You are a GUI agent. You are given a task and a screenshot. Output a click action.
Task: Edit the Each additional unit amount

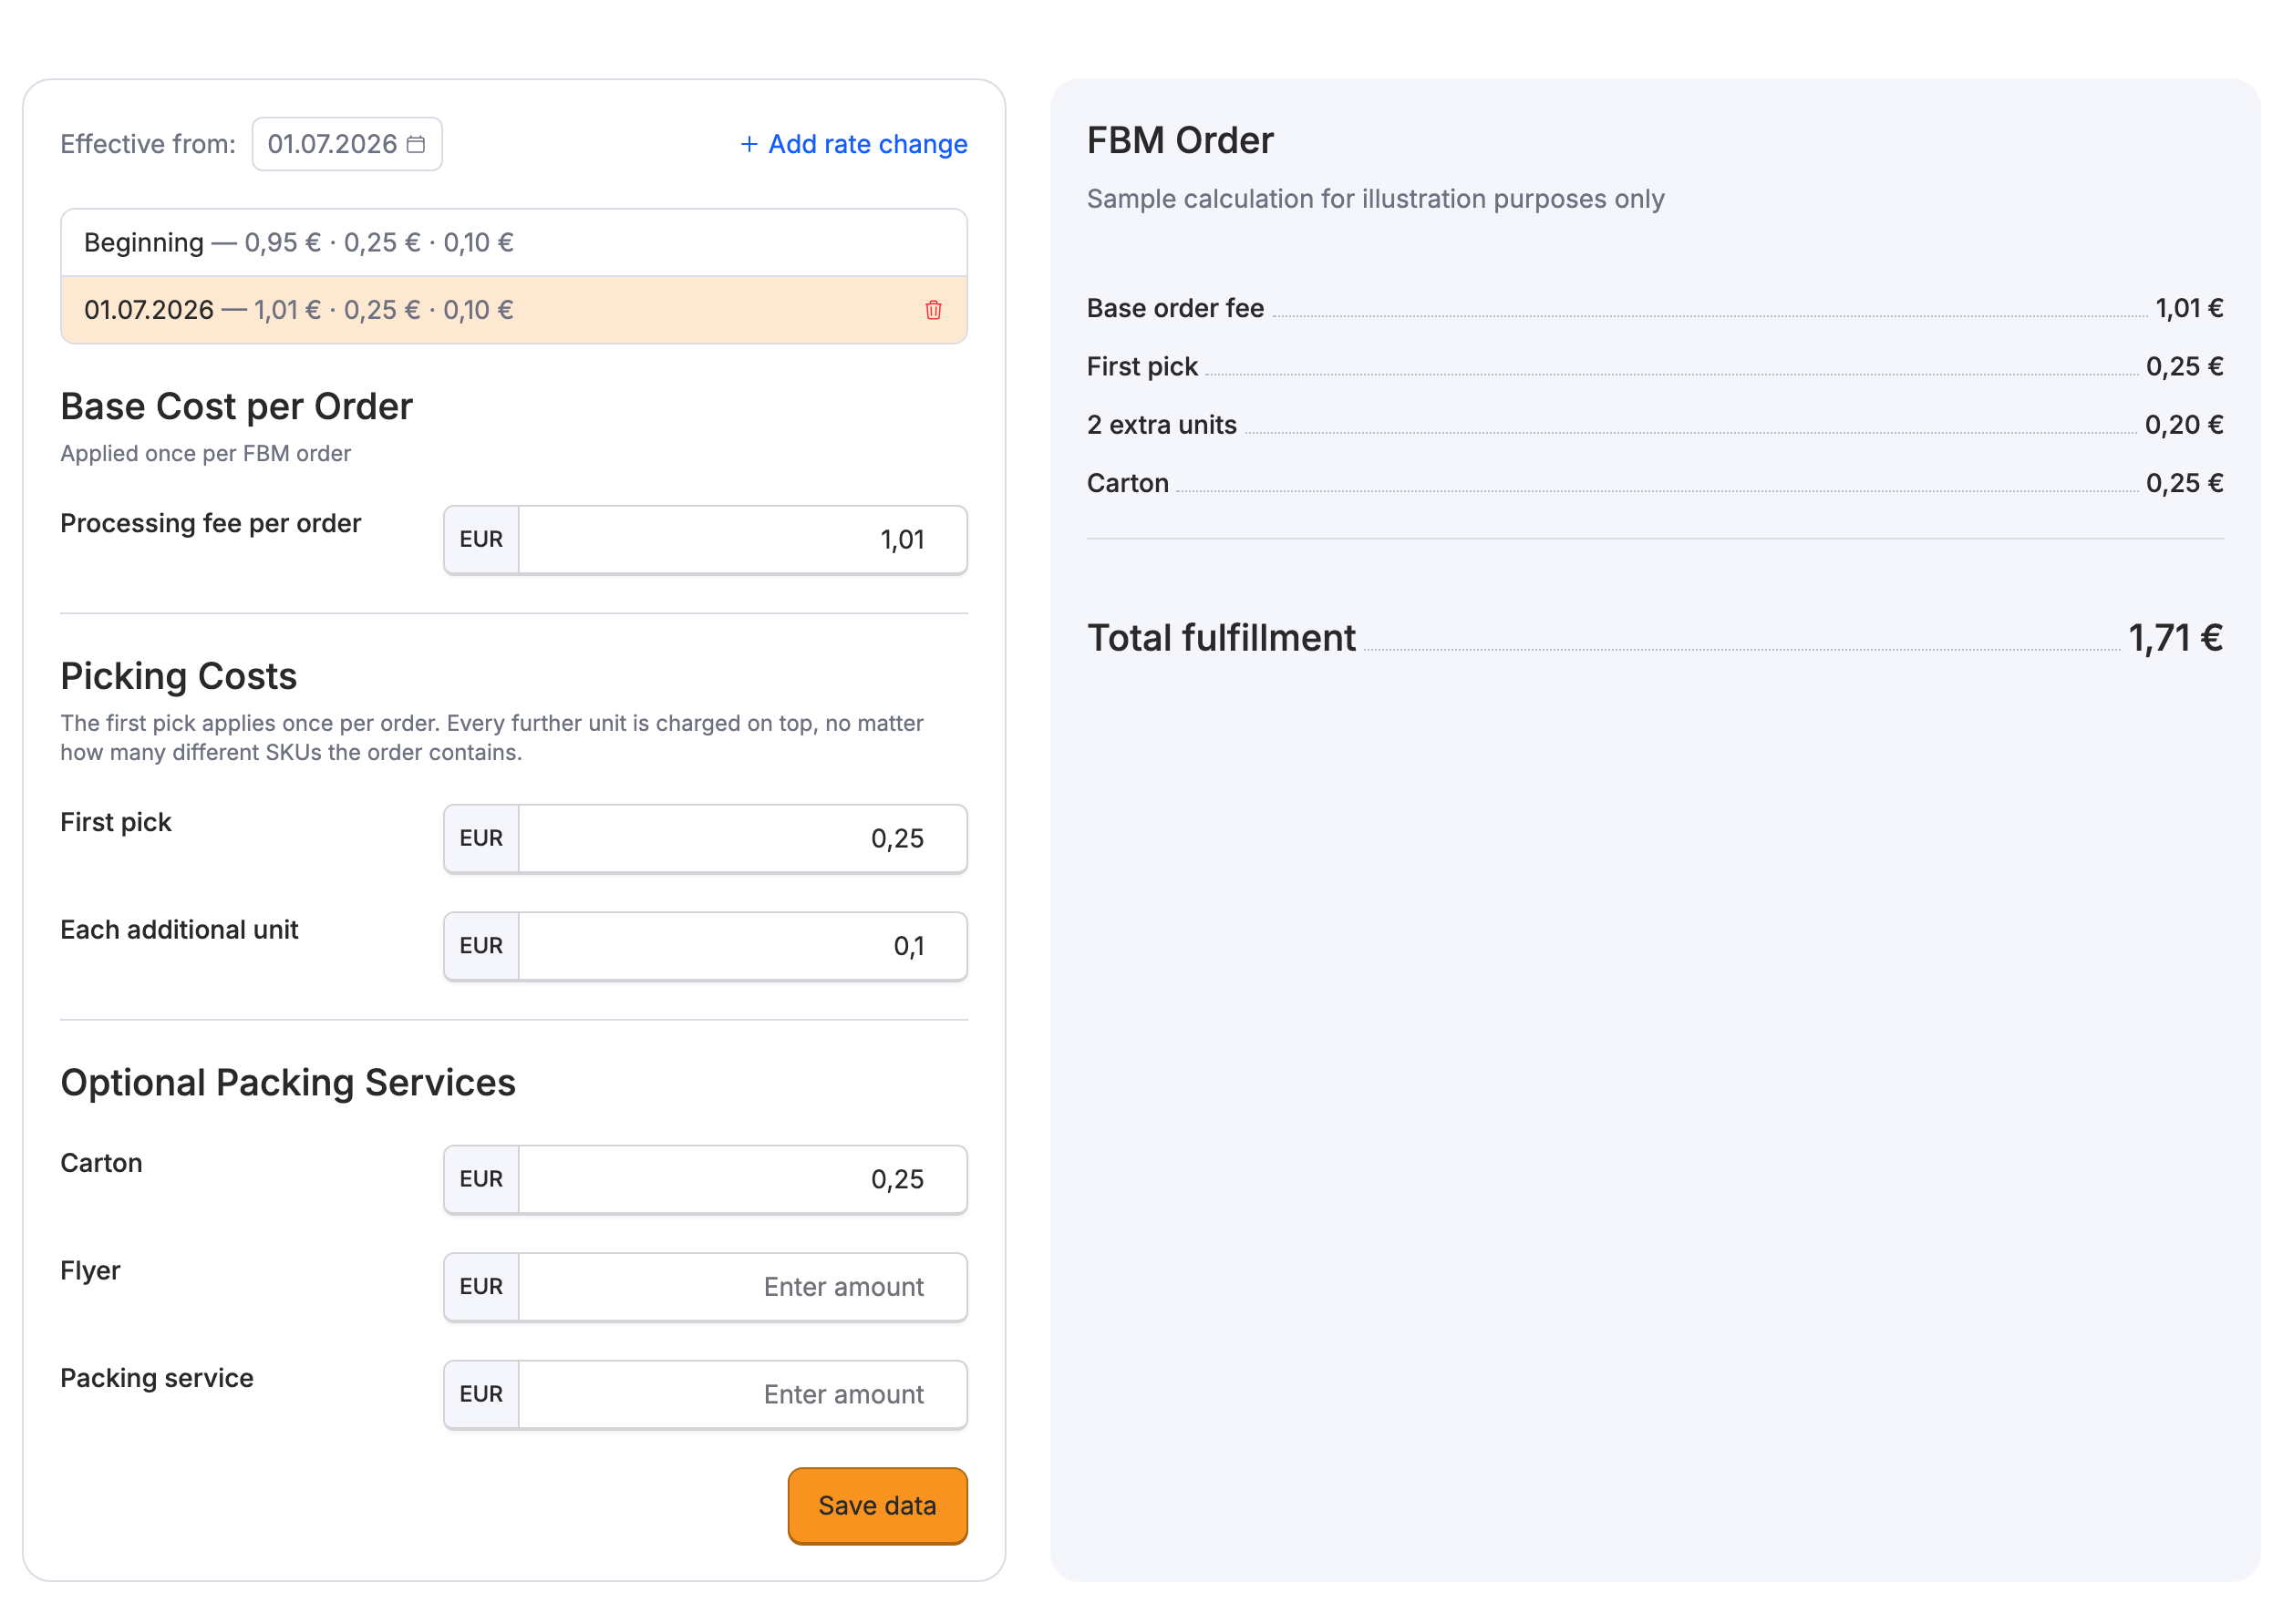pos(742,946)
